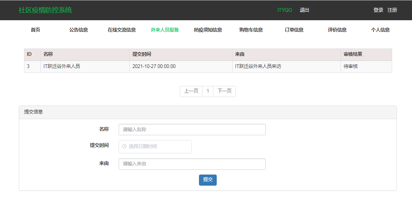Open 个人信息 navigation tab
Image resolution: width=412 pixels, height=215 pixels.
[x=380, y=30]
